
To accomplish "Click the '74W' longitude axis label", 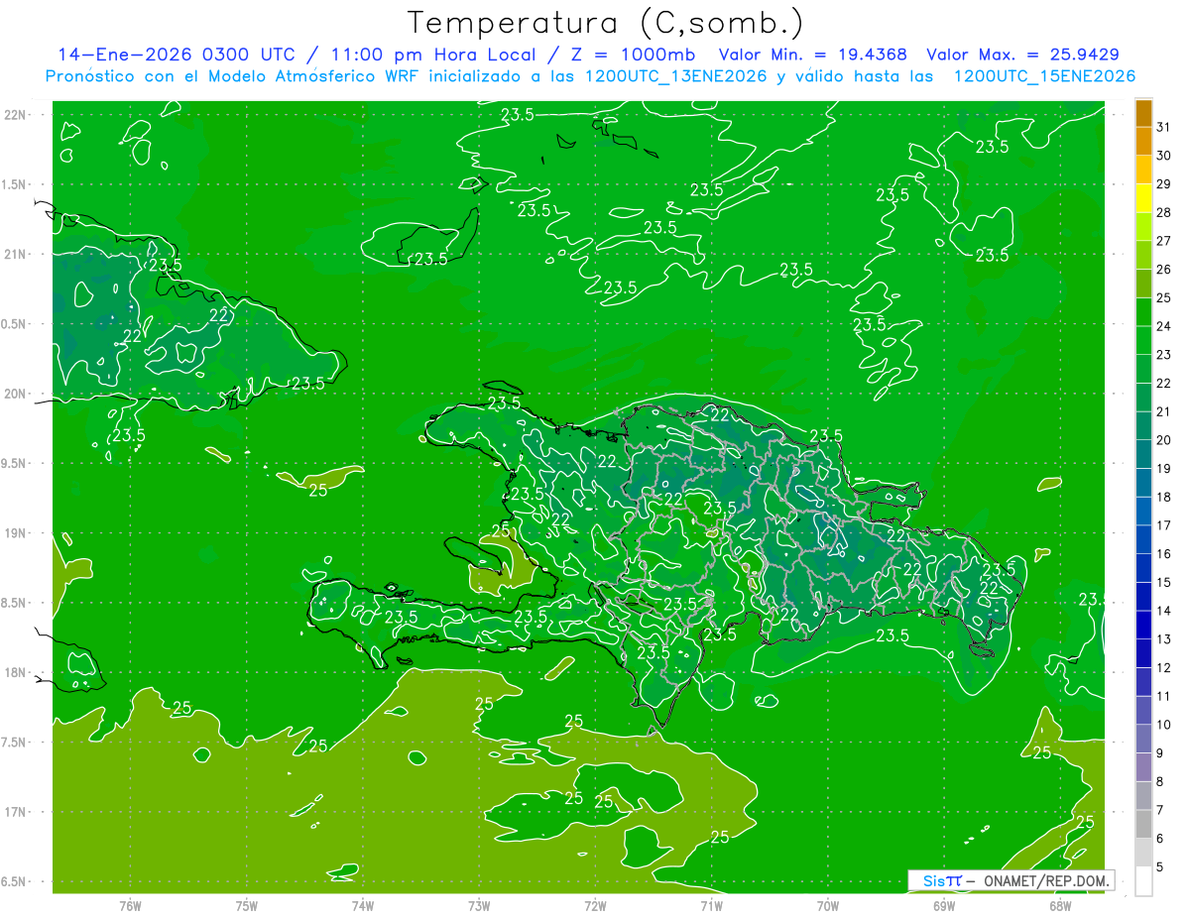I will [x=363, y=905].
